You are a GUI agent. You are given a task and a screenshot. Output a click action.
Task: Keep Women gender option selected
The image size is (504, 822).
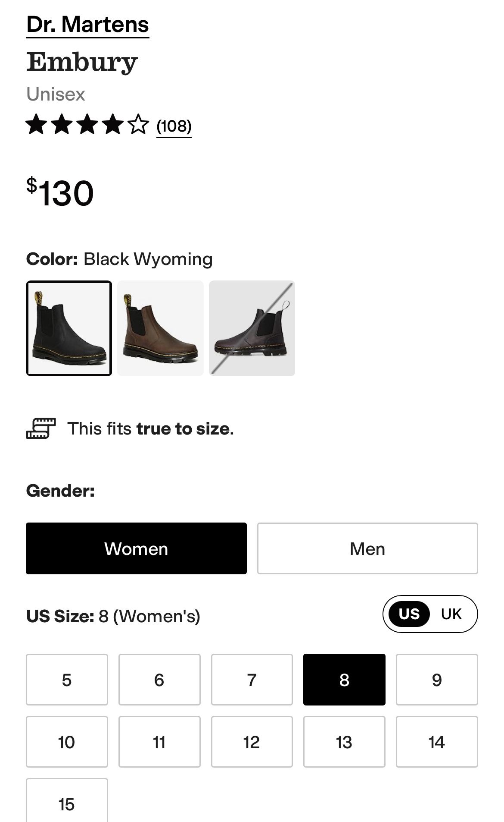[x=136, y=548]
